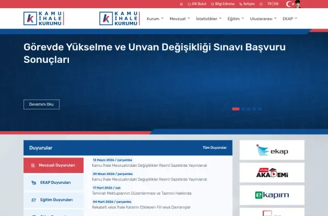Select the Eğitim Duyuruları tab
This screenshot has height=216, width=328.
click(x=54, y=200)
